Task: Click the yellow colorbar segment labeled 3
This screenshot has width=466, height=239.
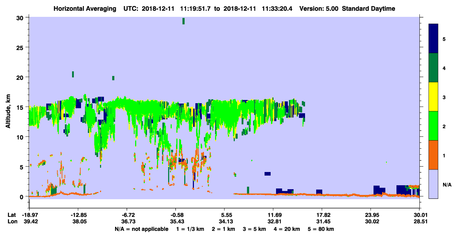Action: 433,97
